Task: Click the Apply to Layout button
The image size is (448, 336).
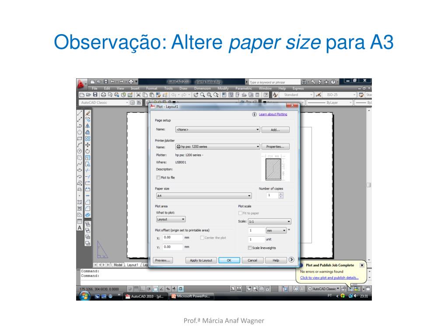Action: click(201, 260)
